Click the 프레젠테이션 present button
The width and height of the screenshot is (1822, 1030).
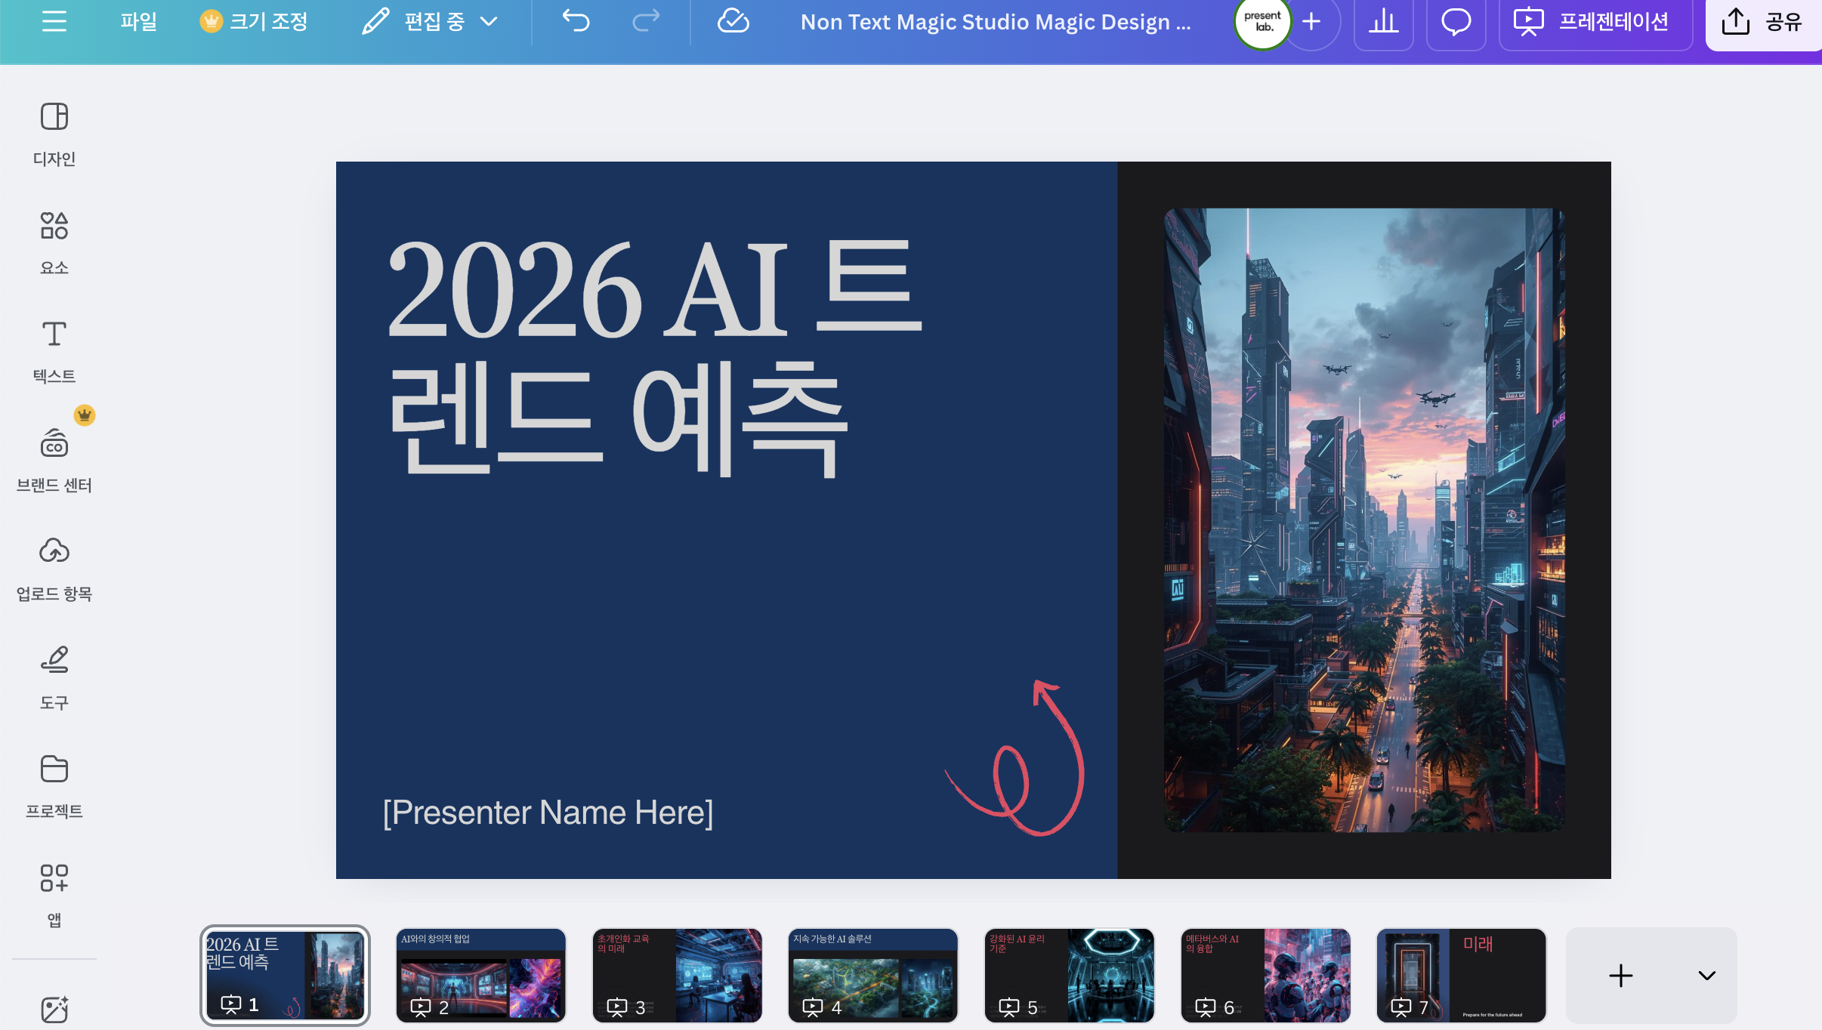click(1594, 21)
